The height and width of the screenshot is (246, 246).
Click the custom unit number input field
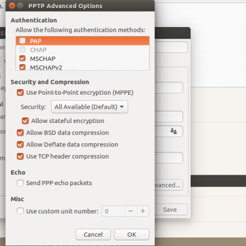[114, 211]
